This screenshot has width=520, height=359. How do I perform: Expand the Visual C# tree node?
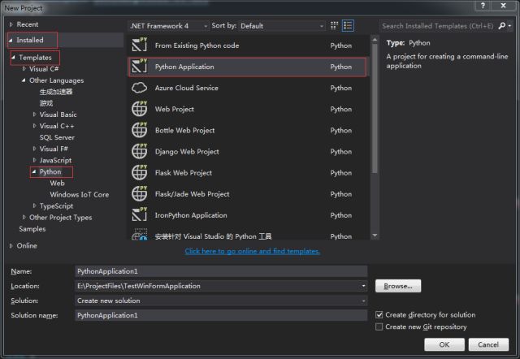click(24, 69)
